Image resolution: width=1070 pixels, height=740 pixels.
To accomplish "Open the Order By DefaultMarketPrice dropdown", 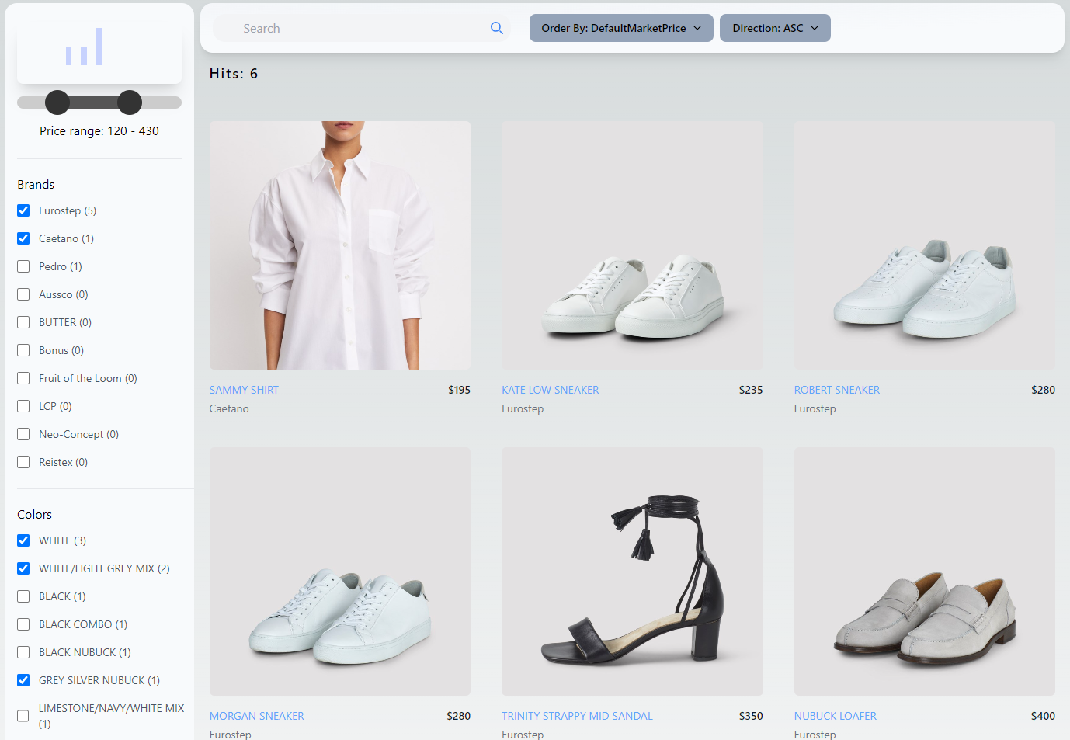I will click(620, 28).
